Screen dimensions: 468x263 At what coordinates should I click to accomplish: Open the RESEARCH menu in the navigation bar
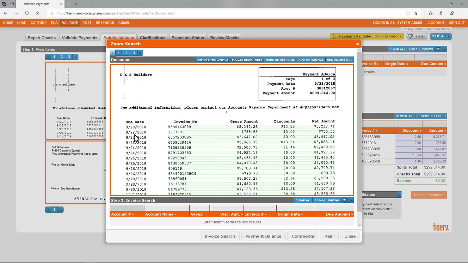(x=105, y=22)
